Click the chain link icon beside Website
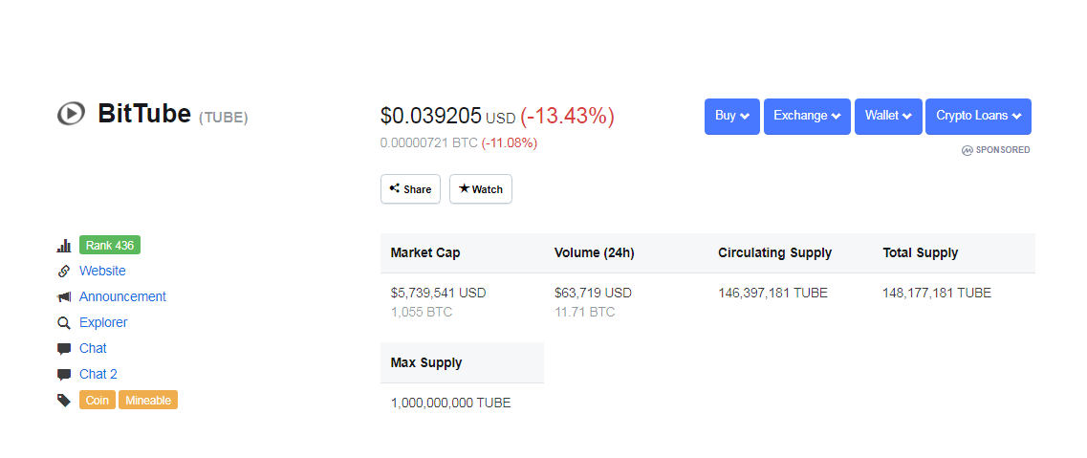Image resolution: width=1087 pixels, height=458 pixels. pyautogui.click(x=64, y=272)
